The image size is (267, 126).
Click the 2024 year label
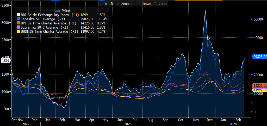pyautogui.click(x=233, y=124)
